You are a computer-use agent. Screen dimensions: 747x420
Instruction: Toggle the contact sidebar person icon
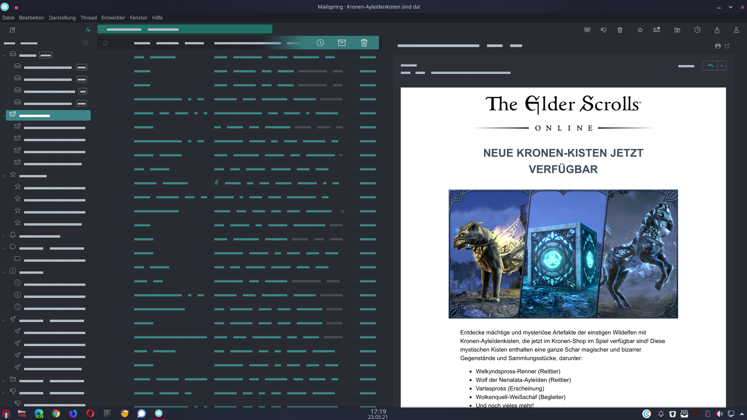(x=736, y=30)
